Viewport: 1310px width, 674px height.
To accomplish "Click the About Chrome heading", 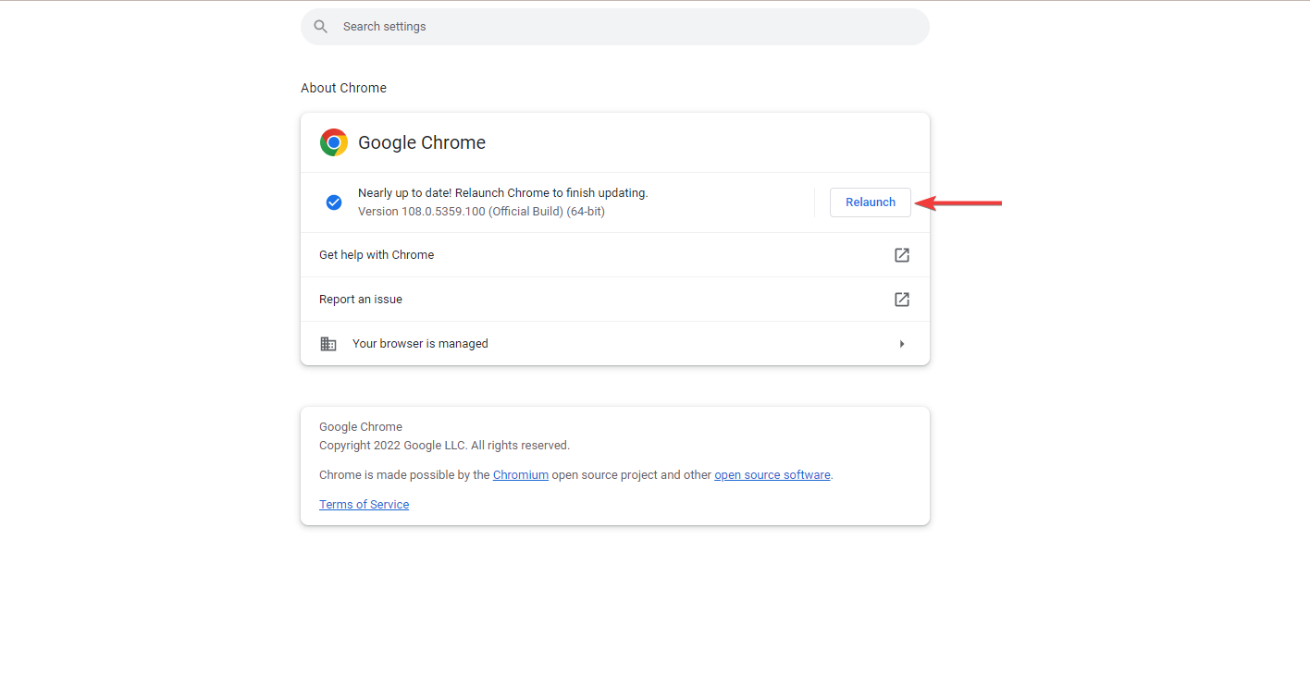I will pos(343,88).
